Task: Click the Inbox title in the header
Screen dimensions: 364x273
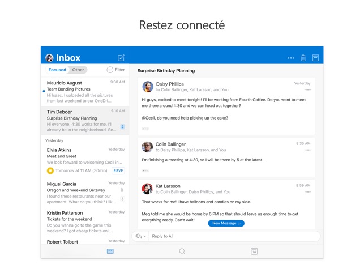Action: pyautogui.click(x=68, y=58)
